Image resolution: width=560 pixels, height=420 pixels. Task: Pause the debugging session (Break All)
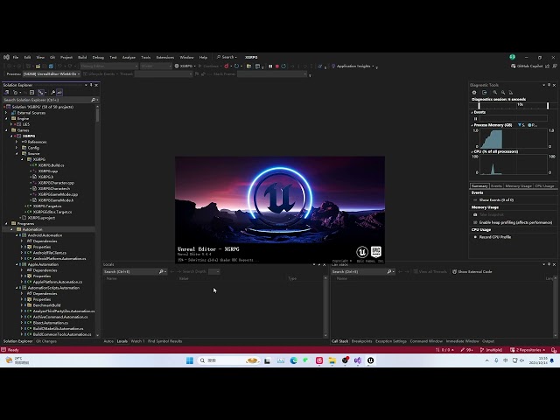click(270, 66)
